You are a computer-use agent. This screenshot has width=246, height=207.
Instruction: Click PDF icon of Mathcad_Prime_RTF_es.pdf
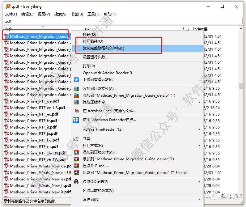coord(7,114)
